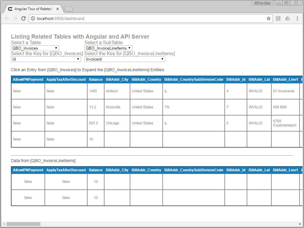The width and height of the screenshot is (304, 228).
Task: Click the forward navigation arrow
Action: 15,18
